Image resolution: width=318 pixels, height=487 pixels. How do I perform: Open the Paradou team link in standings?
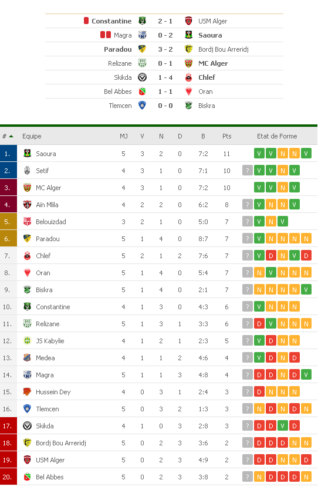(x=48, y=239)
